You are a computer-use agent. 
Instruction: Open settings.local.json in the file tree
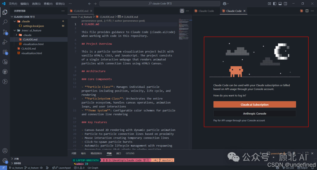coord(39,26)
